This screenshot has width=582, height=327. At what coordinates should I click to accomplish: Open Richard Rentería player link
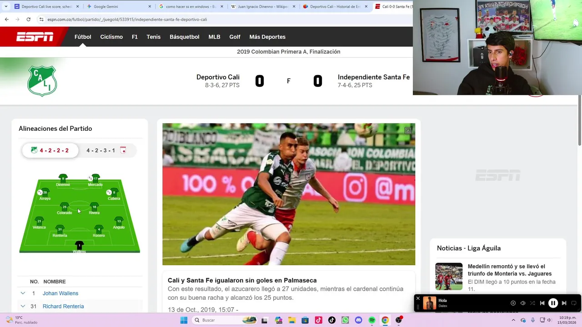tap(63, 307)
